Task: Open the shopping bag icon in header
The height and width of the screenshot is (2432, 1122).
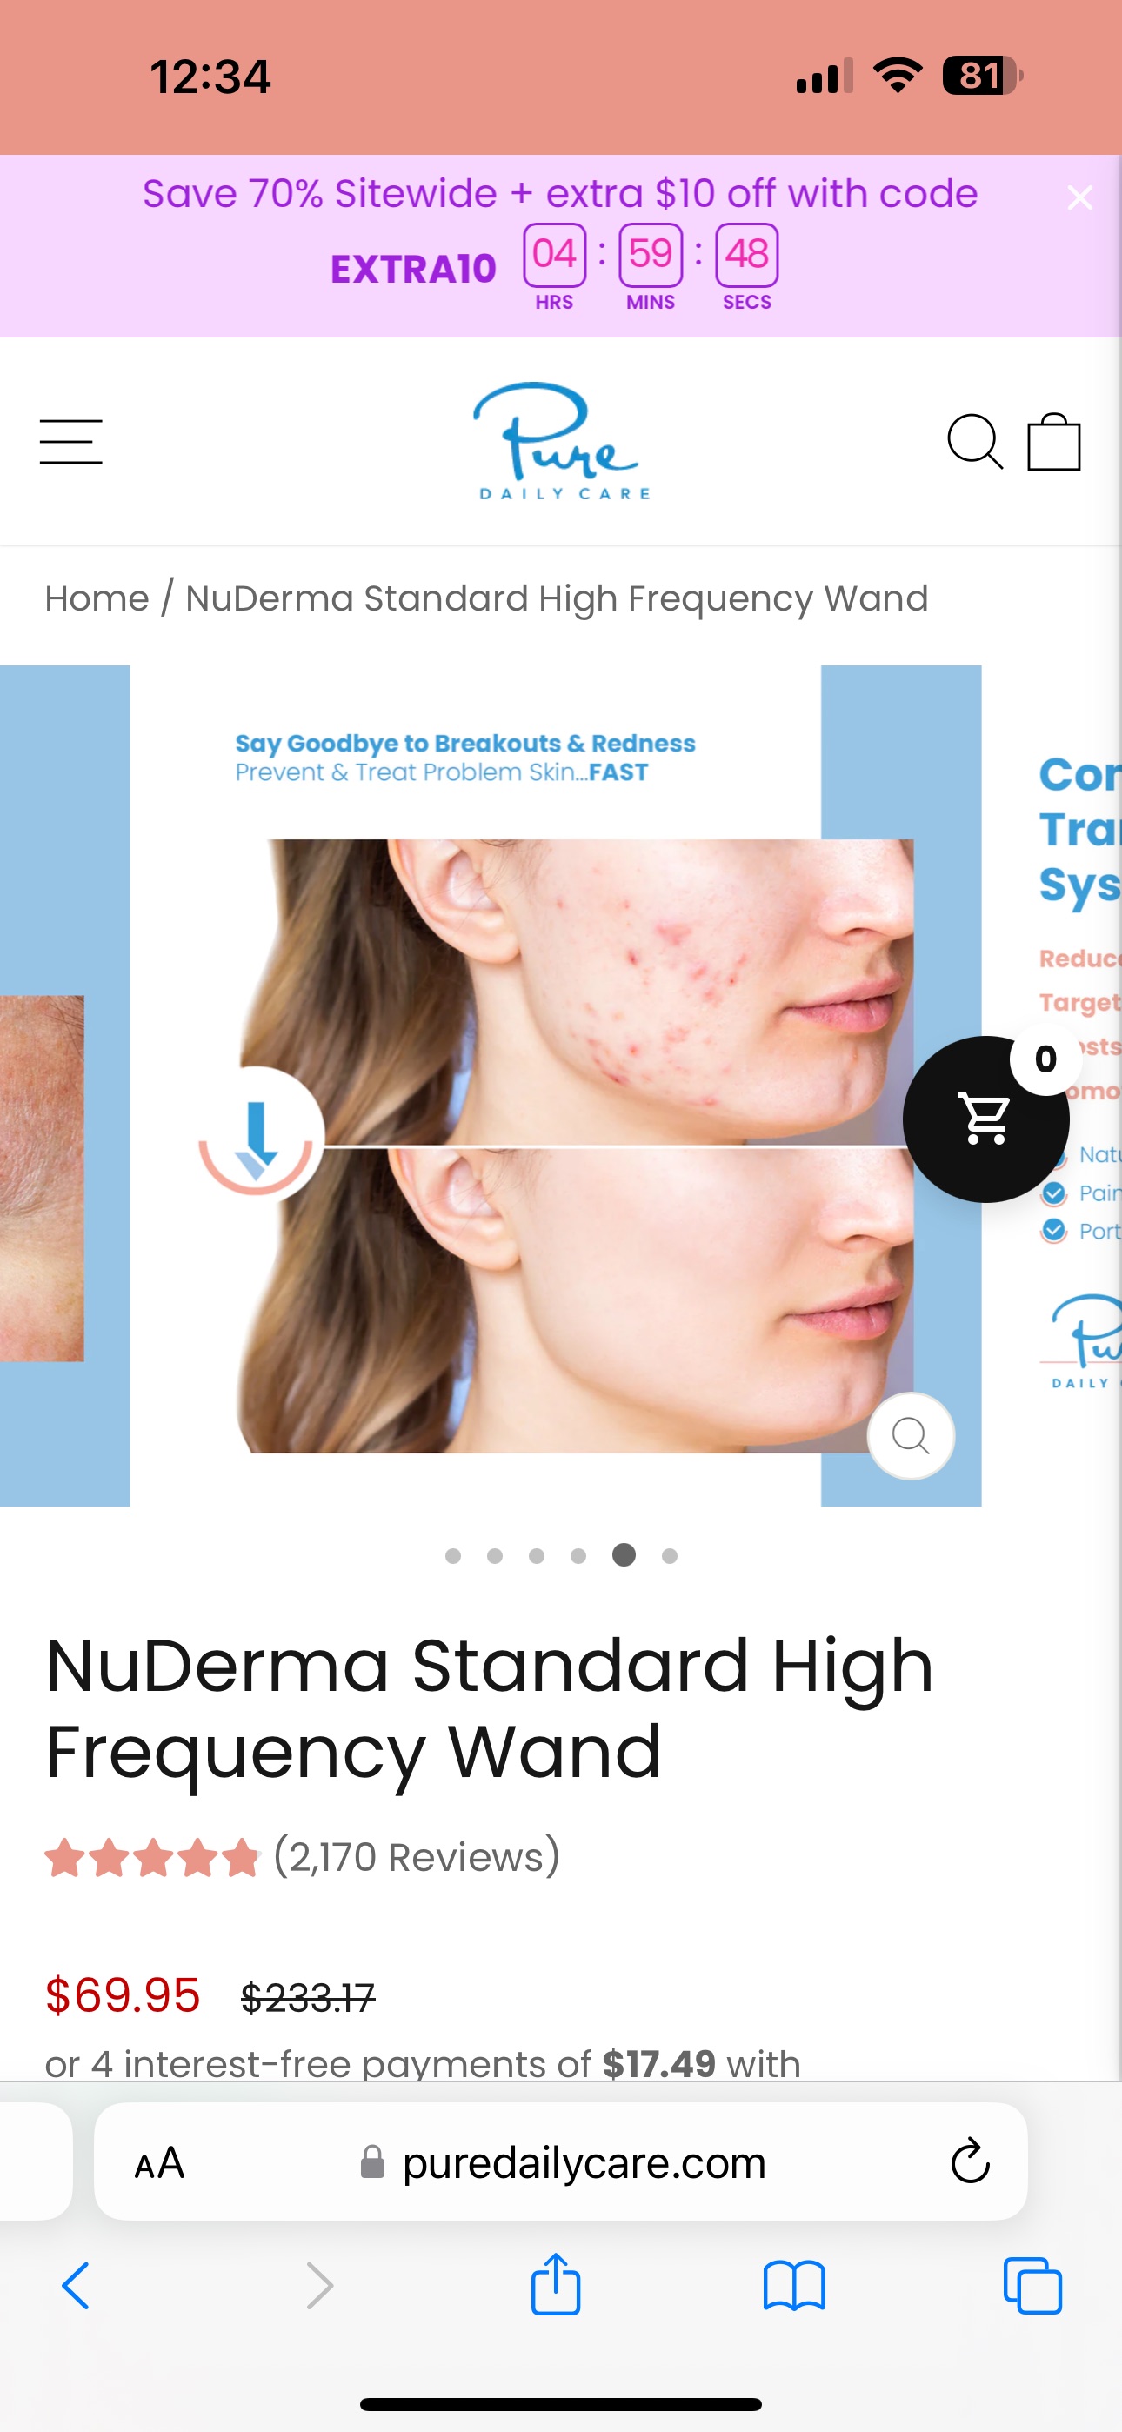Action: (x=1054, y=441)
